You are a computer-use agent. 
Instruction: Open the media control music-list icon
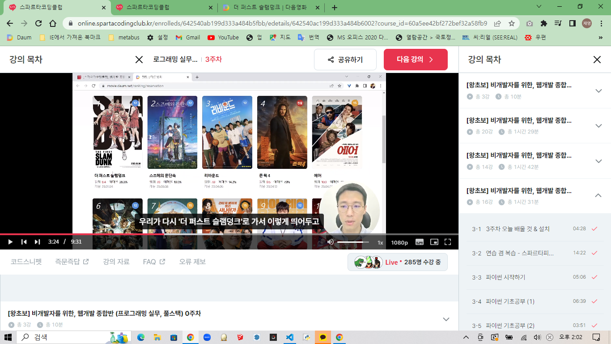coord(558,23)
